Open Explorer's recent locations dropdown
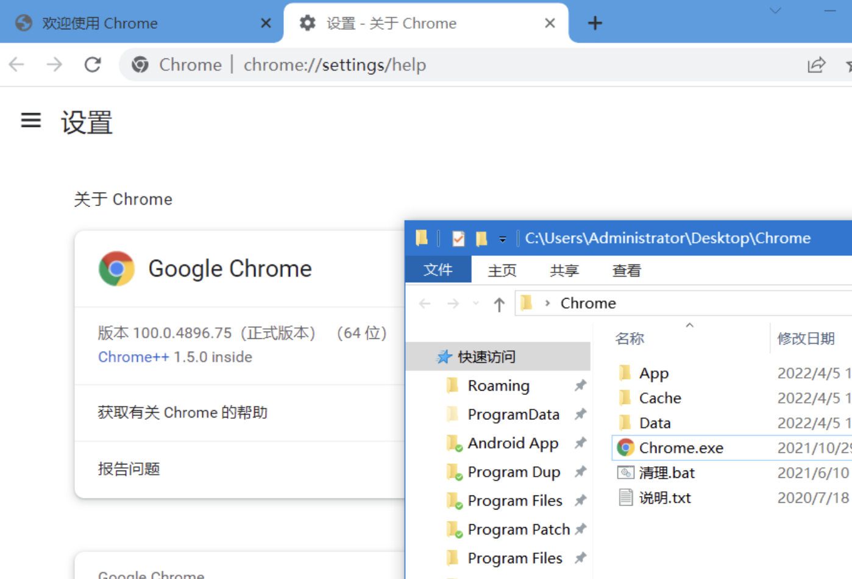Image resolution: width=852 pixels, height=579 pixels. pos(476,304)
